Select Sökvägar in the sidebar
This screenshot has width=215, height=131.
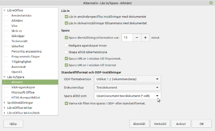(18, 36)
